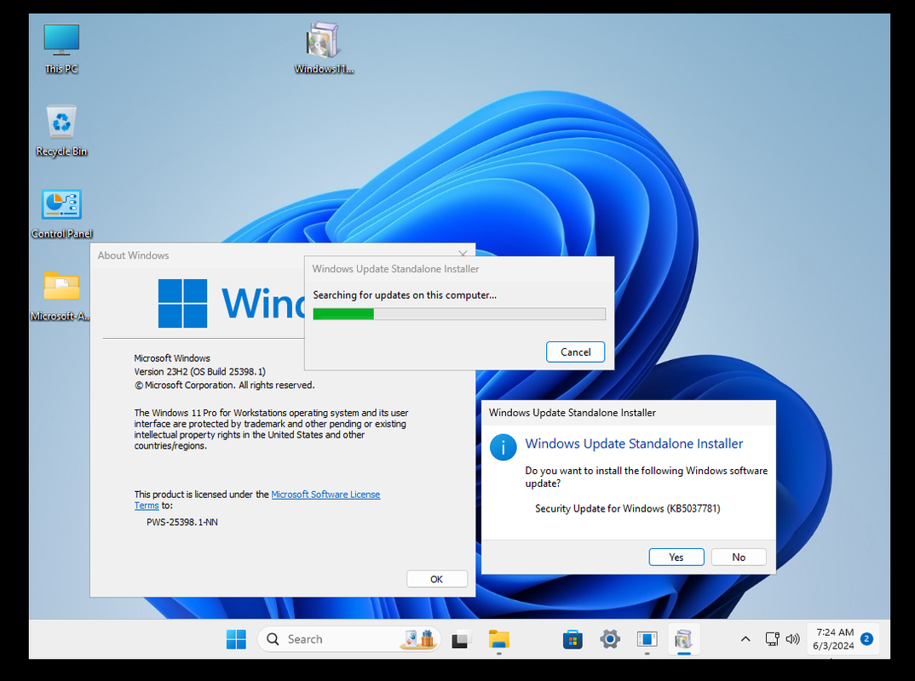Open the Recycle Bin icon
This screenshot has height=681, width=915.
[61, 130]
